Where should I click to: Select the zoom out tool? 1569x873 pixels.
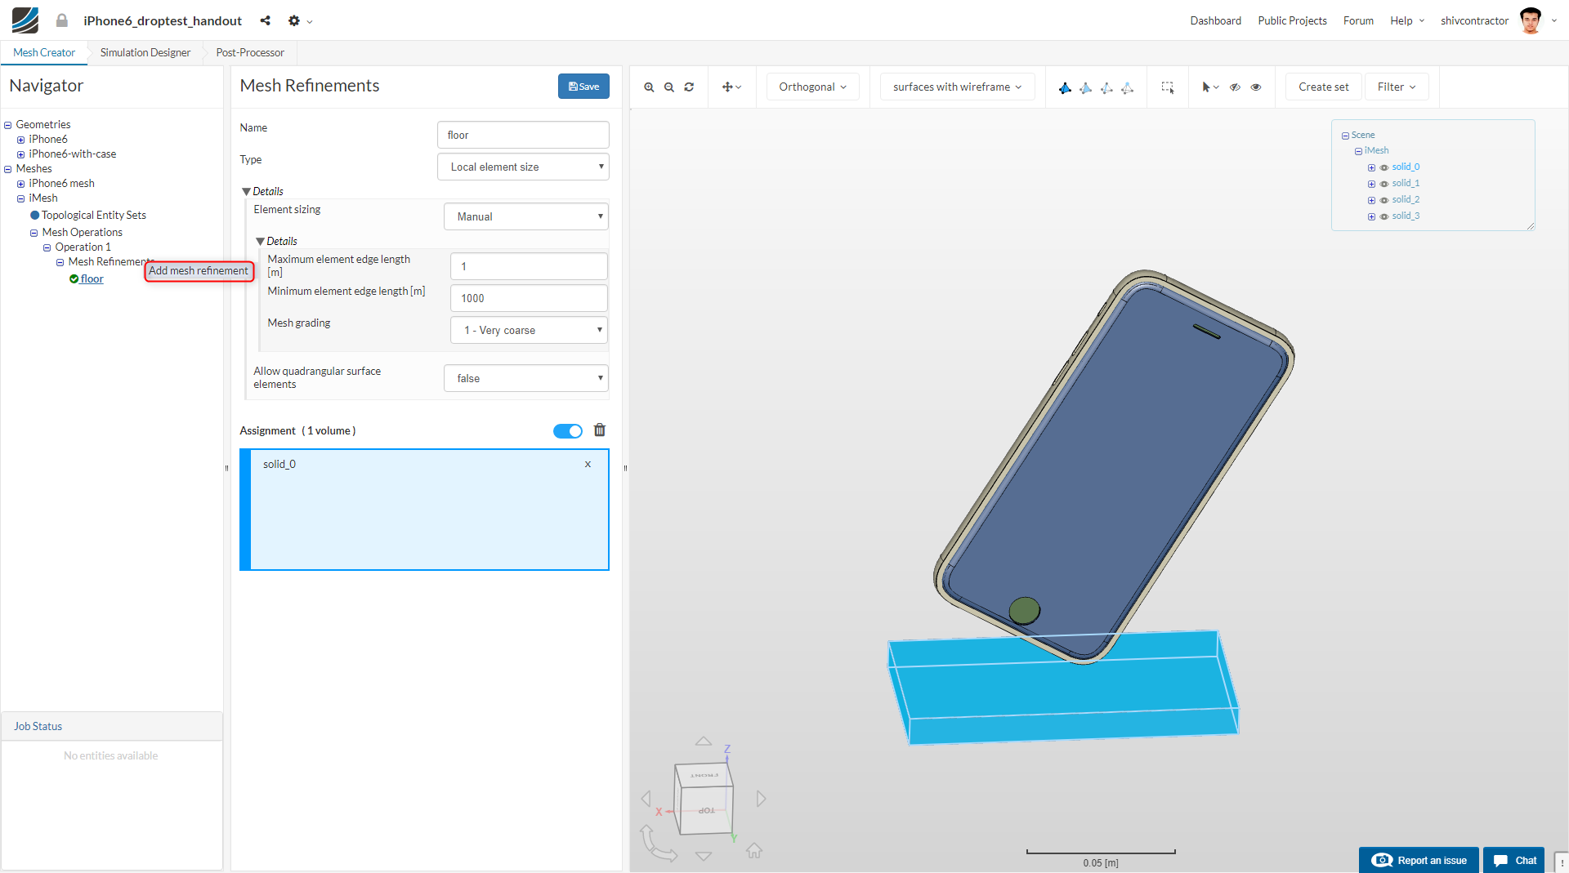[x=668, y=87]
